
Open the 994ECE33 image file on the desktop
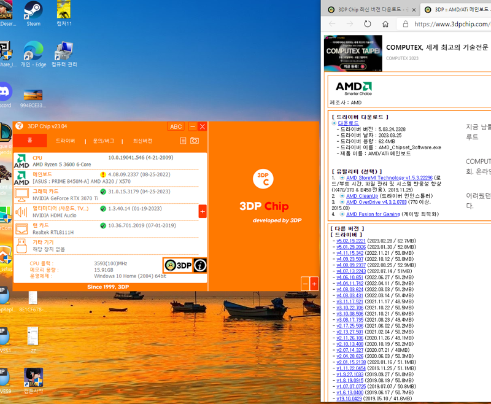[x=33, y=99]
